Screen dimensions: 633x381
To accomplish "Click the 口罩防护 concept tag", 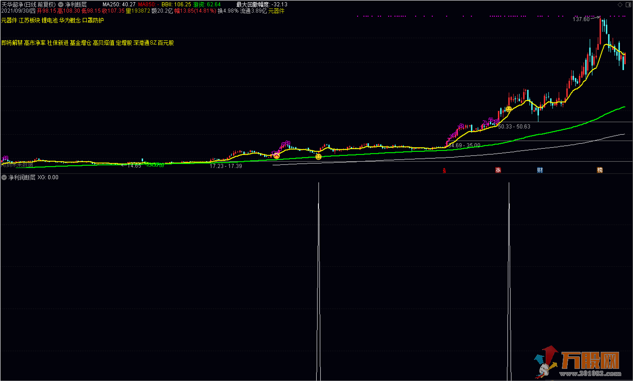I will [x=93, y=20].
